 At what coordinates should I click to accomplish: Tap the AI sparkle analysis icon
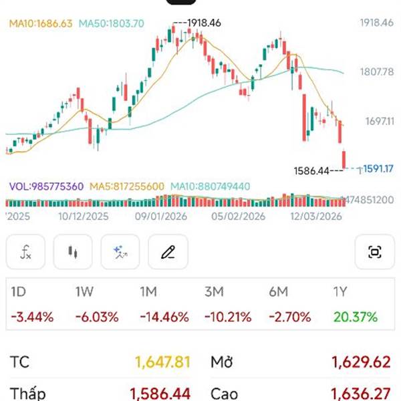pos(120,252)
